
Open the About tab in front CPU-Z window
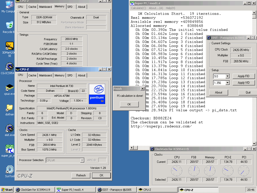[x=82, y=75]
